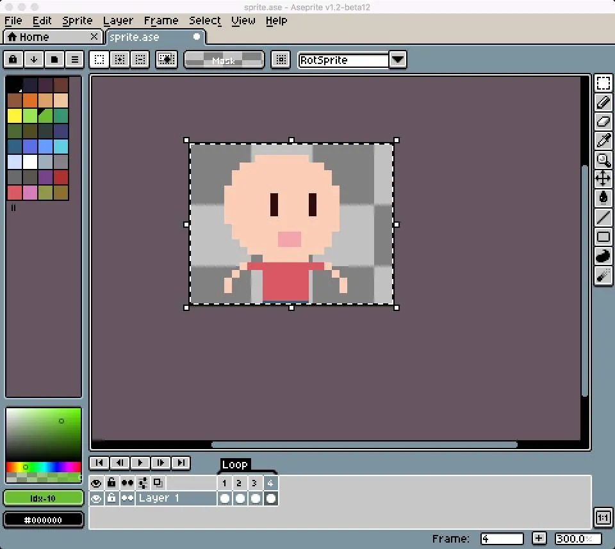Choose the Move tool with crossed arrows

[603, 179]
